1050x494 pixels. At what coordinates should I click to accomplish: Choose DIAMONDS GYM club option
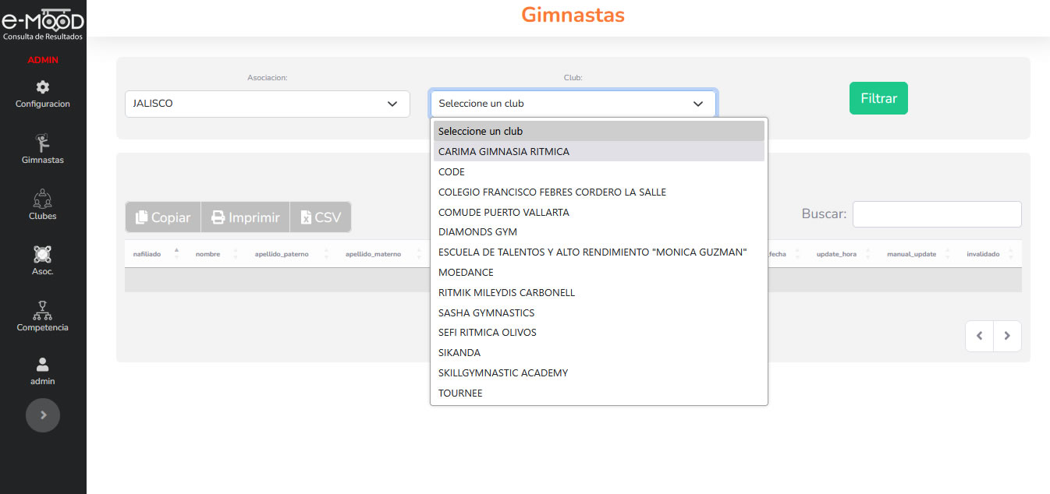(x=477, y=232)
